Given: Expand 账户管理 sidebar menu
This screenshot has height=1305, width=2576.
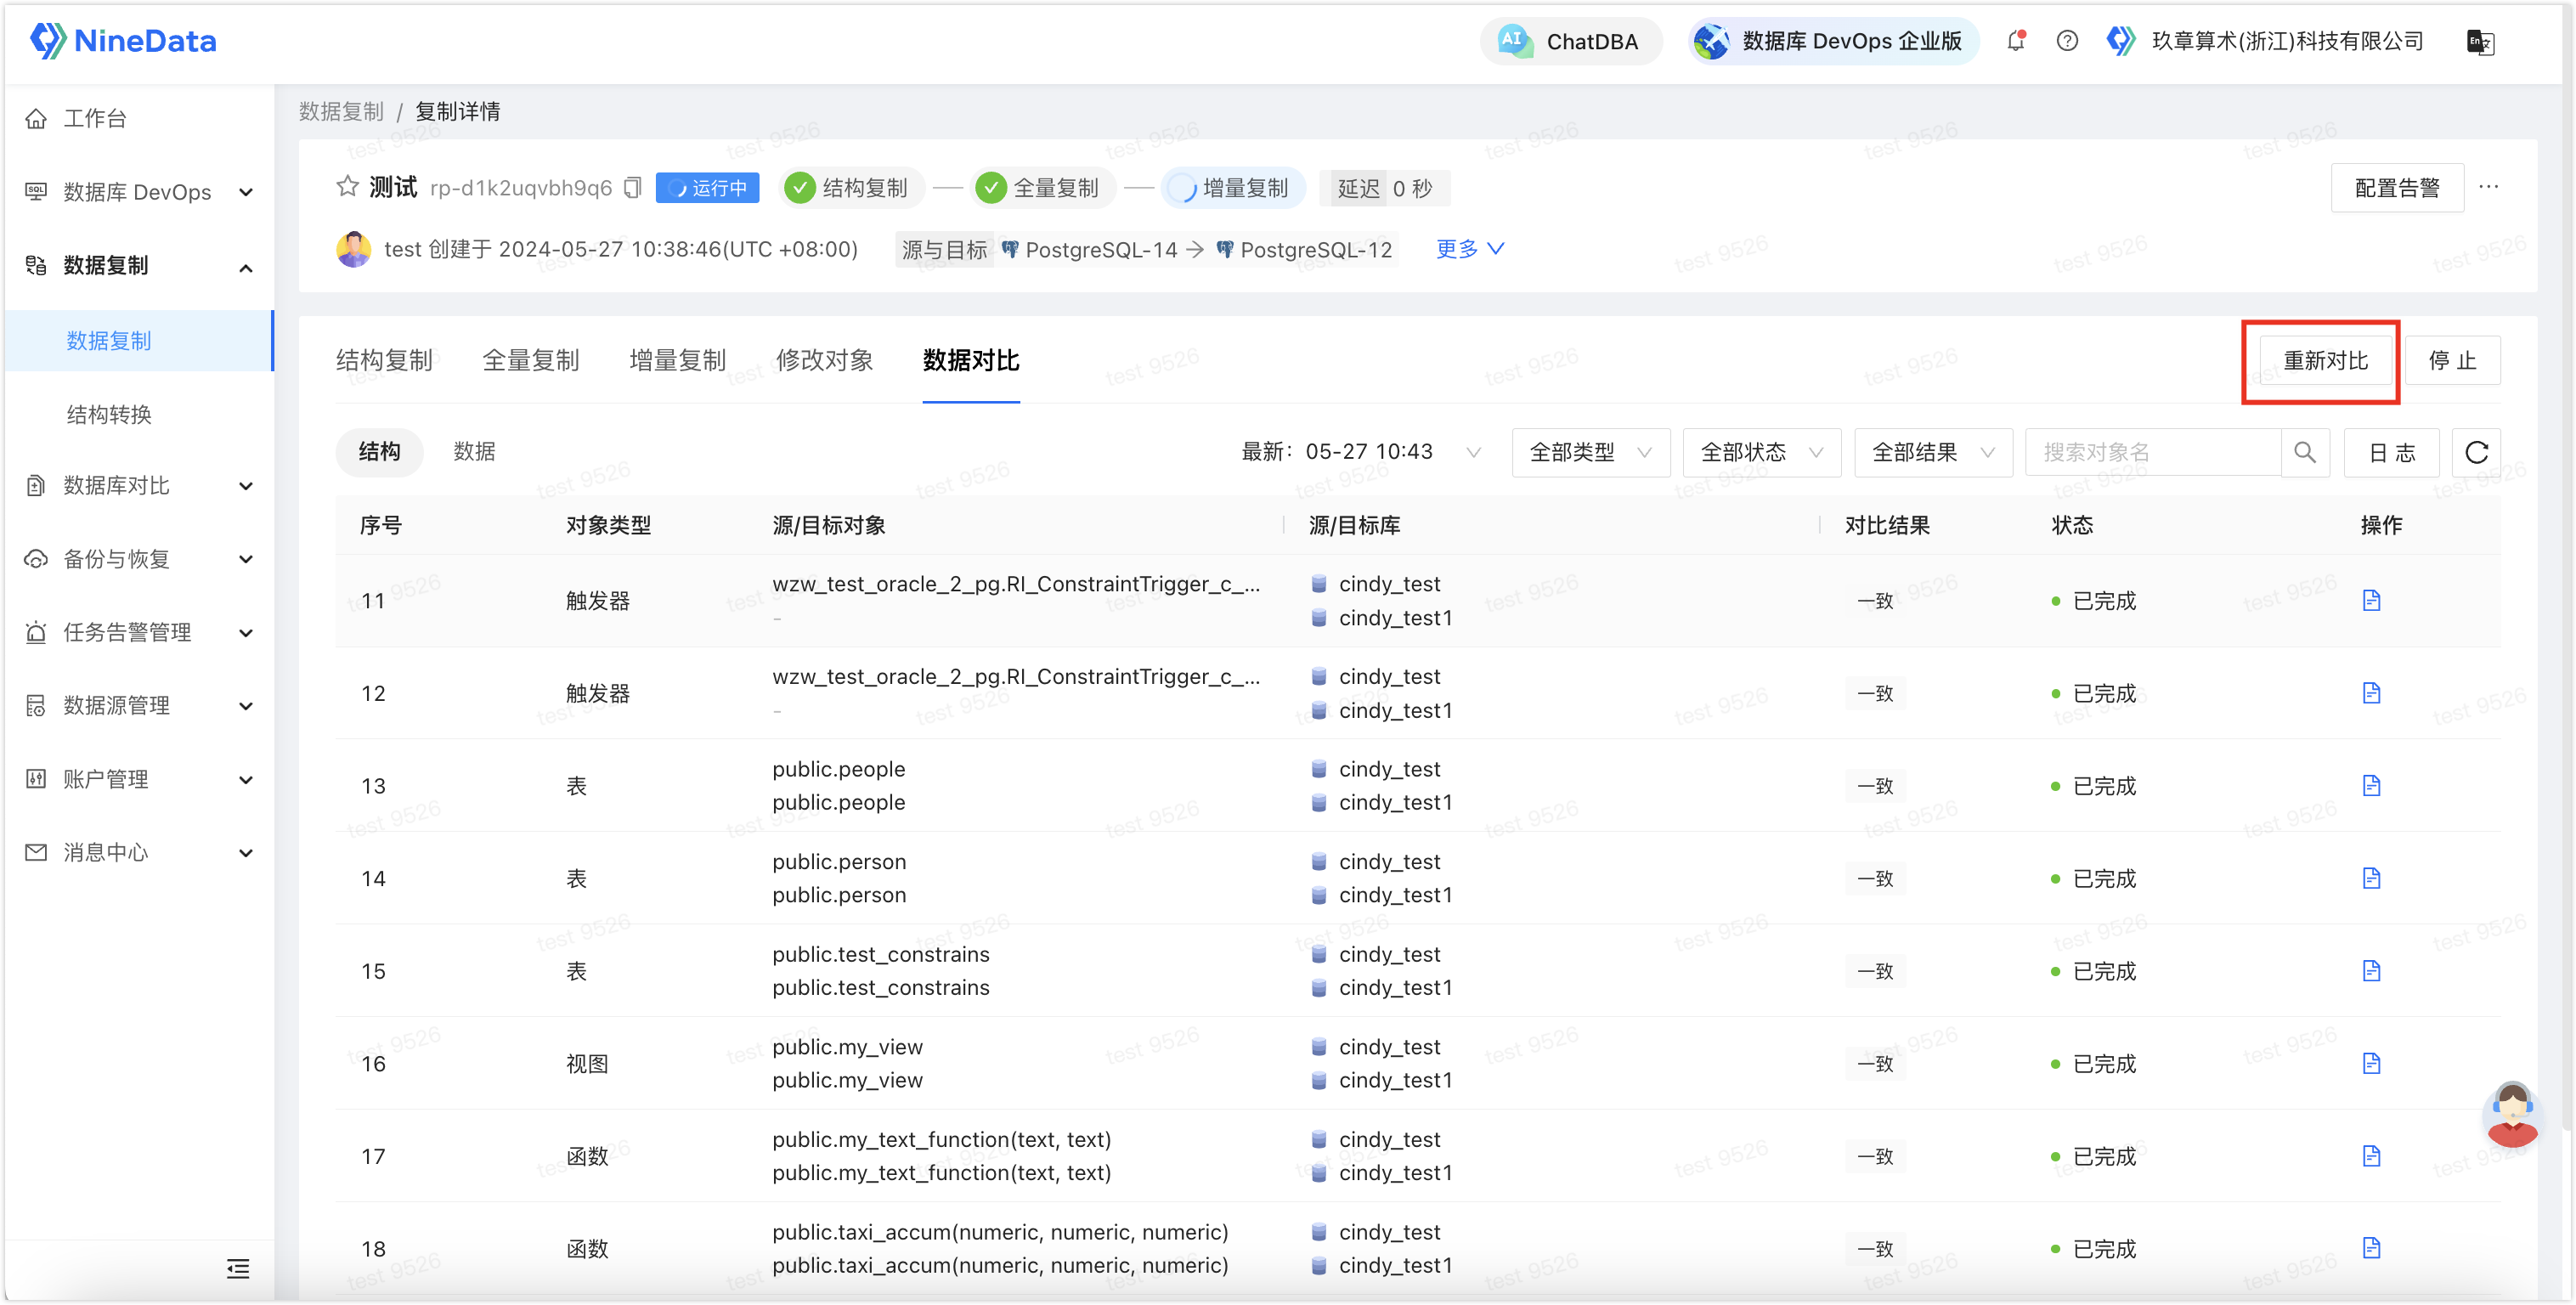Looking at the screenshot, I should (x=138, y=779).
